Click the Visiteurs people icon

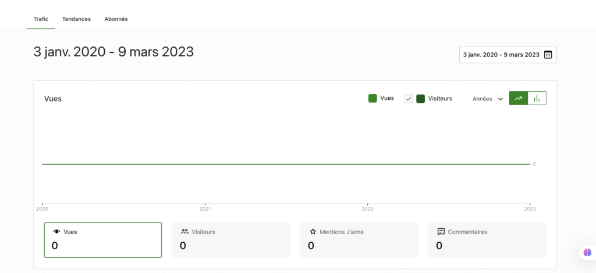[185, 232]
